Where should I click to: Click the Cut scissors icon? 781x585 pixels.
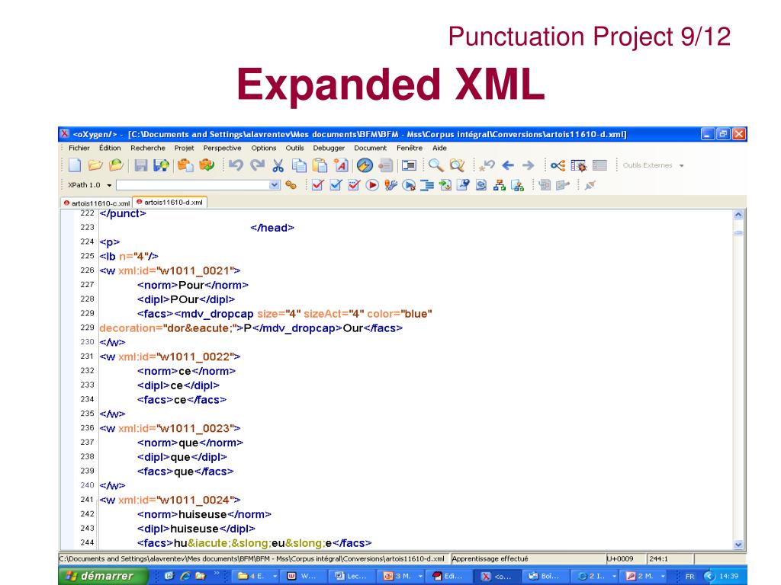[x=278, y=165]
